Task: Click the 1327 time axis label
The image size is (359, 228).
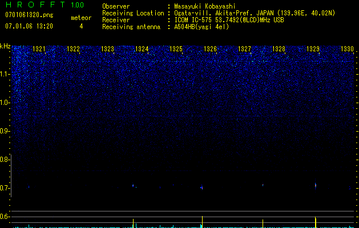Action: tap(244, 49)
